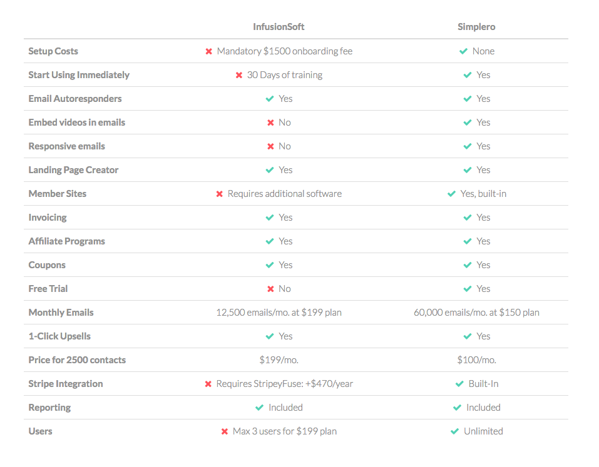Click InfusionSoft's green check beside Included
Image resolution: width=599 pixels, height=467 pixels.
(x=259, y=408)
